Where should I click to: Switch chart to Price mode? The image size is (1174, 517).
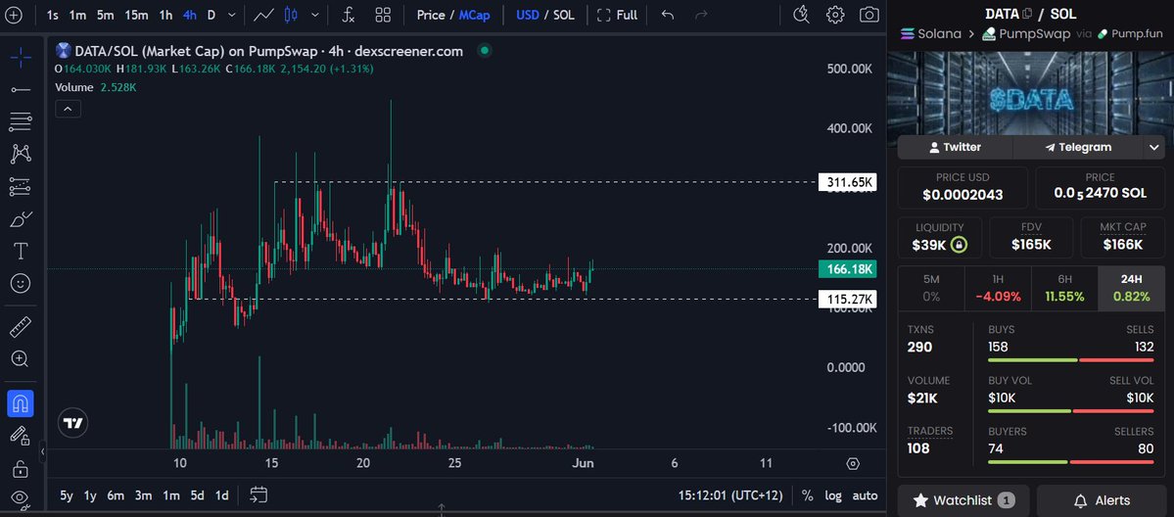431,15
